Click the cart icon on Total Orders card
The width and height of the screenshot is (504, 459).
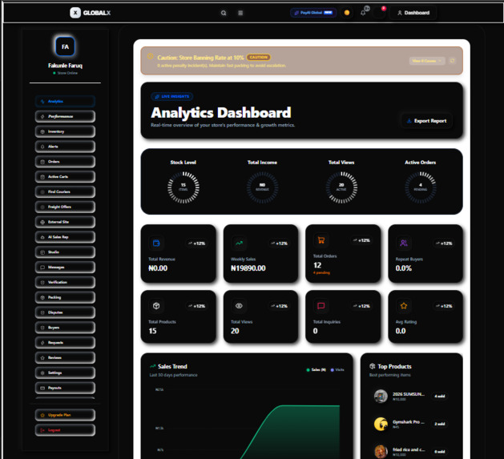click(321, 240)
